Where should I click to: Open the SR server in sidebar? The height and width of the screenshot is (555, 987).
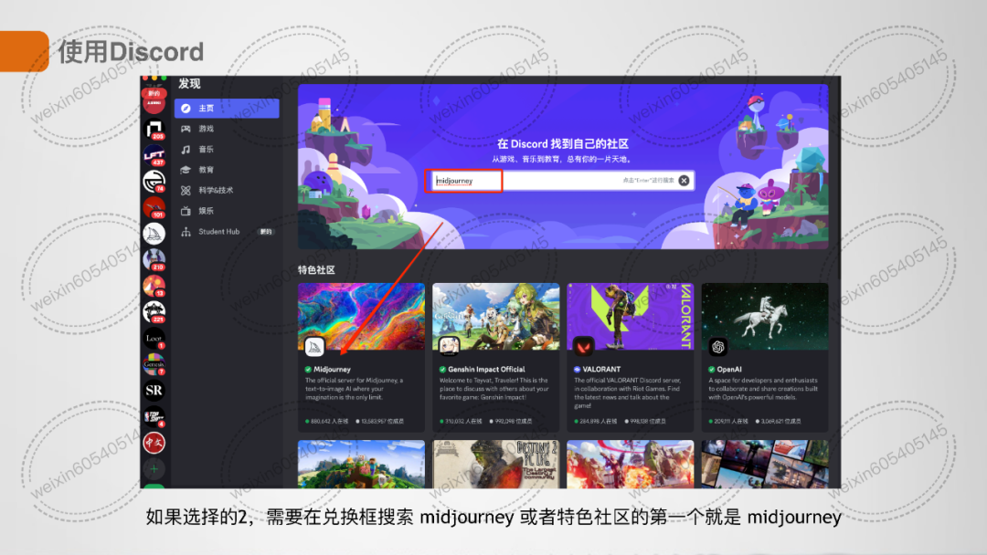[x=154, y=391]
